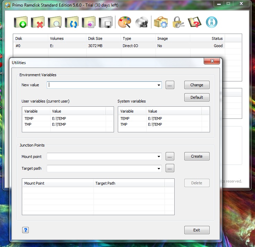Click the browse button next to Mount point
The height and width of the screenshot is (247, 255).
tap(170, 157)
